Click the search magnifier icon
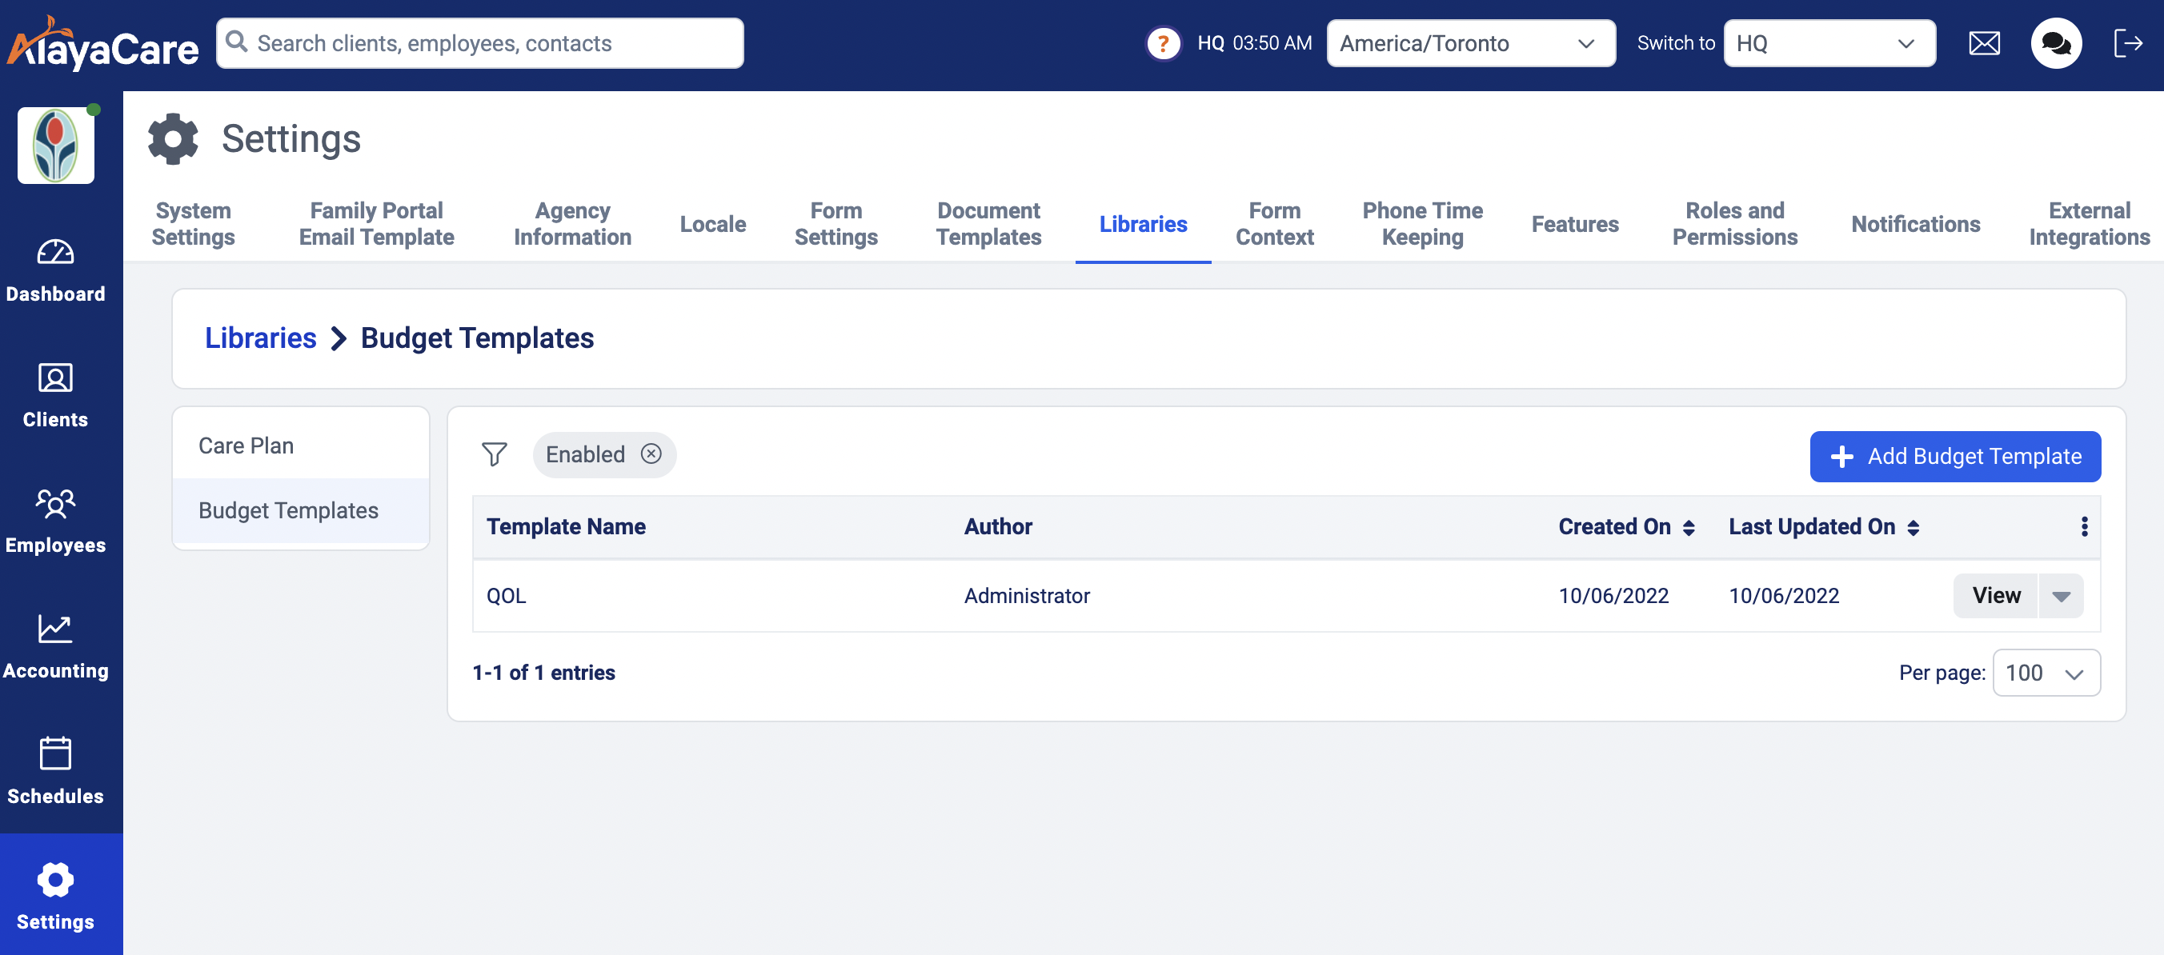The width and height of the screenshot is (2164, 955). click(236, 42)
